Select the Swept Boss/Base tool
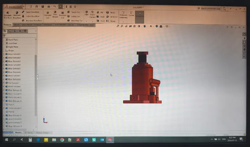The image size is (250, 147). click(x=31, y=12)
